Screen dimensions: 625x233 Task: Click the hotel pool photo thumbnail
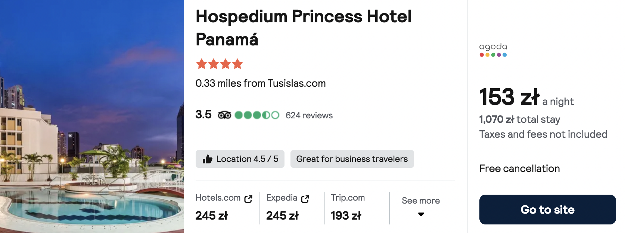click(x=92, y=116)
